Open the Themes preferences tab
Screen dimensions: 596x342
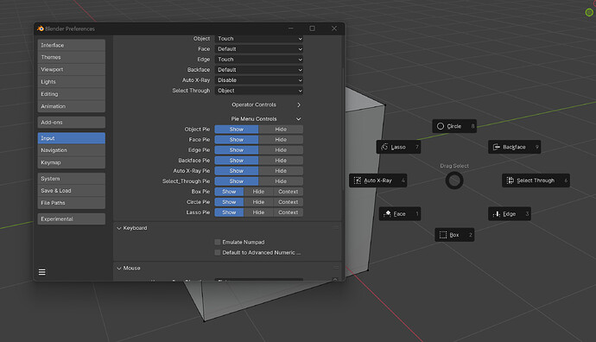72,57
